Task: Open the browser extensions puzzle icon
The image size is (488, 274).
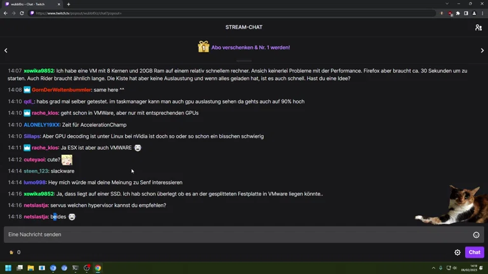Action: point(458,13)
